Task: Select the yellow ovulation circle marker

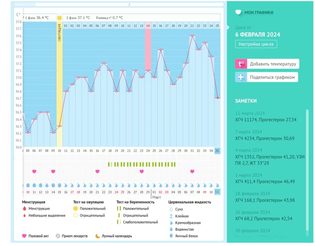Action: [60, 18]
